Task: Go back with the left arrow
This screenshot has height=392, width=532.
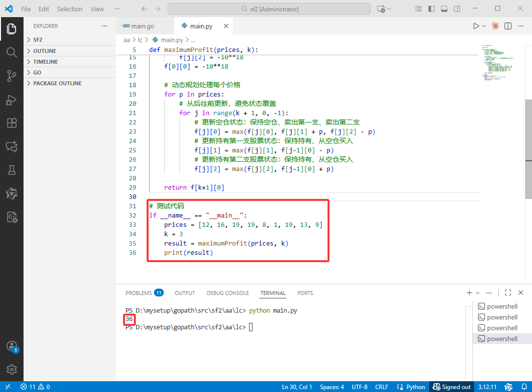Action: coord(145,9)
